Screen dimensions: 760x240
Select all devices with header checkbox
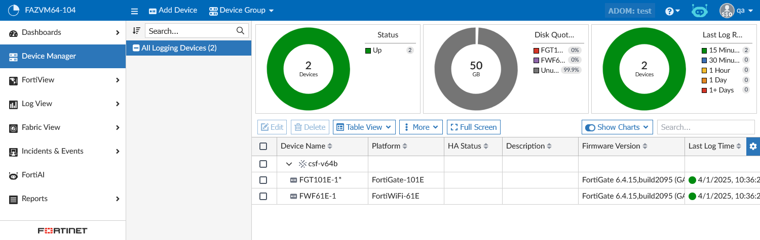pyautogui.click(x=263, y=146)
